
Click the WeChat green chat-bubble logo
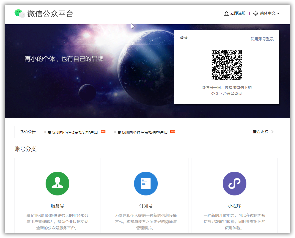pyautogui.click(x=20, y=14)
